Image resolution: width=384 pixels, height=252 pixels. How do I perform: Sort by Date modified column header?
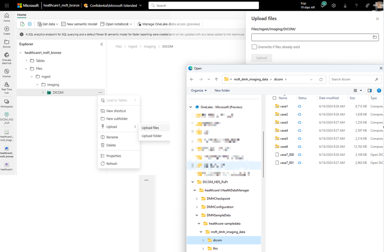329,98
